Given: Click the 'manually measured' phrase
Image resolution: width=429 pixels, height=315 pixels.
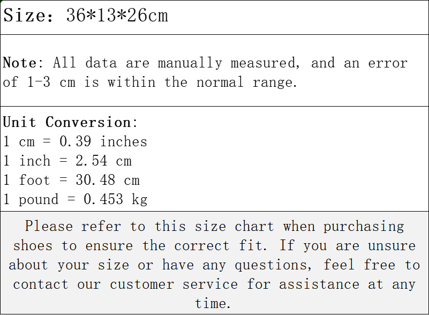Looking at the screenshot, I should point(227,63).
